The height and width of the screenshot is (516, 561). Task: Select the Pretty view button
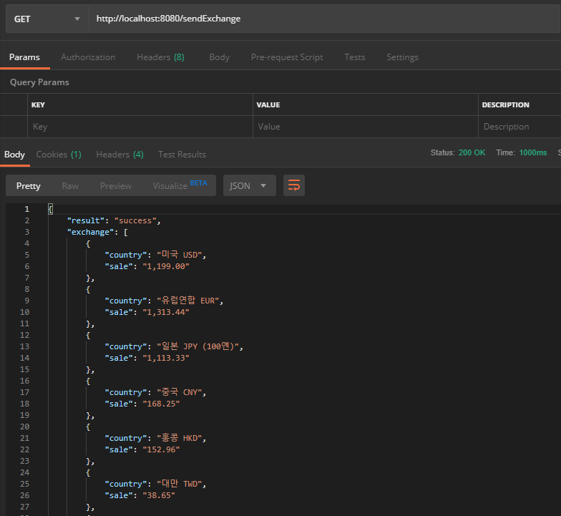coord(29,186)
